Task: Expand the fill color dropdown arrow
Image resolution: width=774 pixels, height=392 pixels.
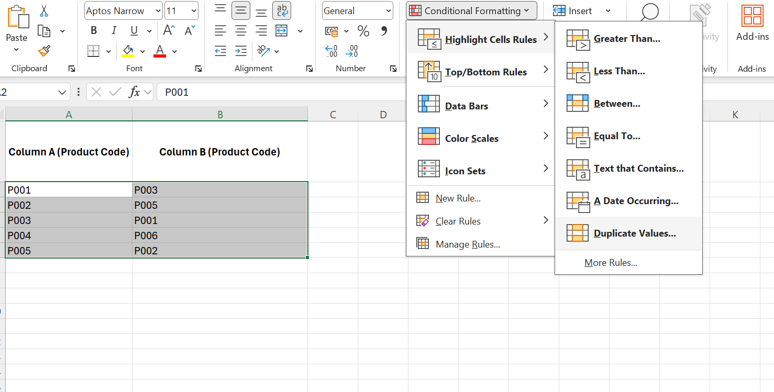Action: pos(142,51)
